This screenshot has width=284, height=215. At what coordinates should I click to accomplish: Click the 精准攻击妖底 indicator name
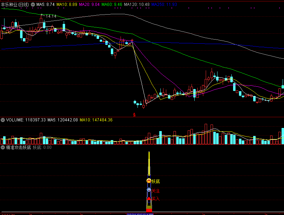point(19,147)
